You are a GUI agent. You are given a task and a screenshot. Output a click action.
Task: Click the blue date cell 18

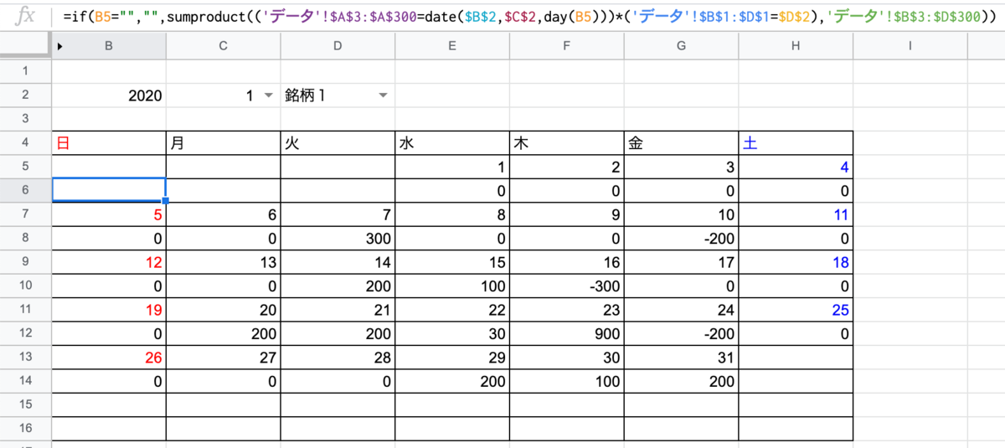[x=796, y=262]
